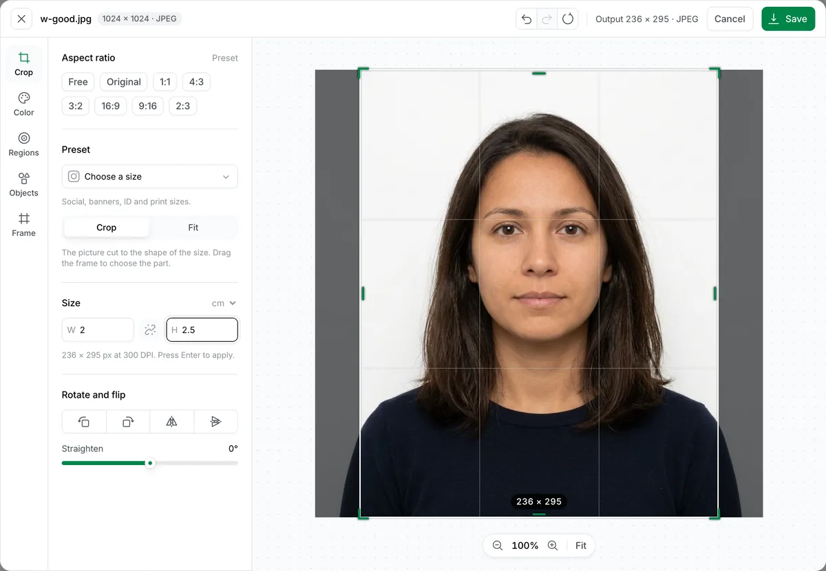Select the 4:3 aspect ratio
Viewport: 826px width, 571px height.
coord(196,82)
